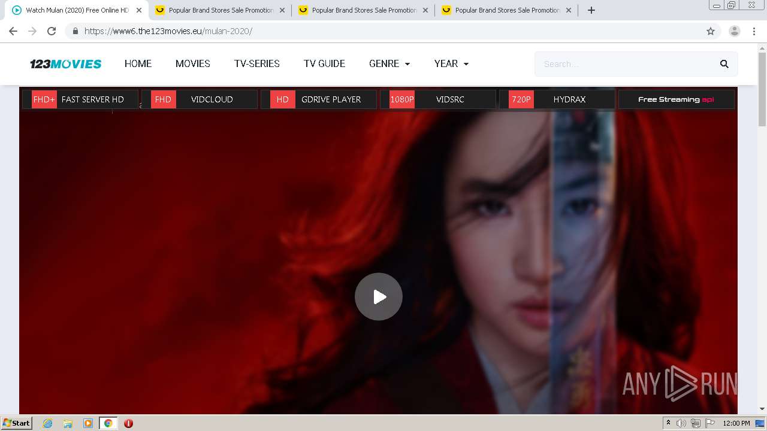Open Chrome profile avatar
Image resolution: width=767 pixels, height=431 pixels.
click(x=734, y=31)
